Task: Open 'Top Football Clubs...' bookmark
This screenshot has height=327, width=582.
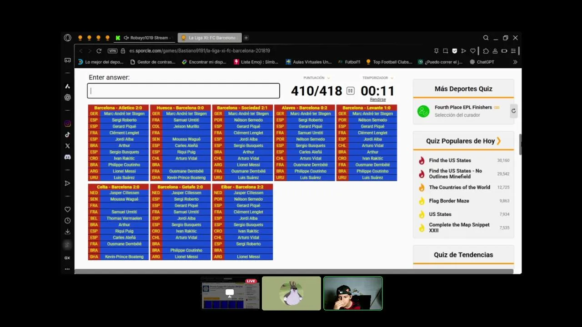Action: click(389, 62)
